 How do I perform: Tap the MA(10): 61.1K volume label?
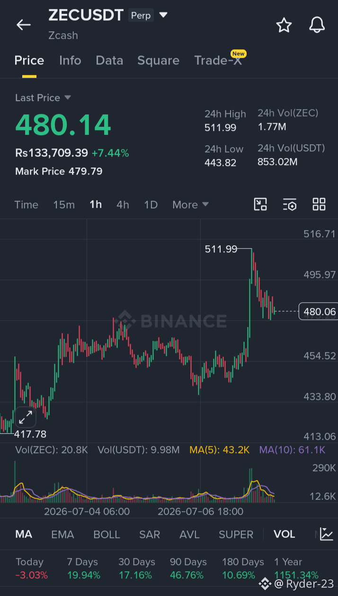click(x=292, y=450)
